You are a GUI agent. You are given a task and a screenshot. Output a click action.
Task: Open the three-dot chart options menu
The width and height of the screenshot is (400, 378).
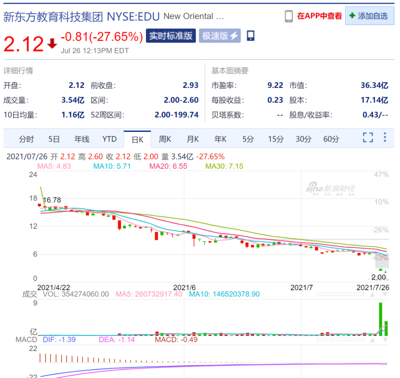coord(385,137)
